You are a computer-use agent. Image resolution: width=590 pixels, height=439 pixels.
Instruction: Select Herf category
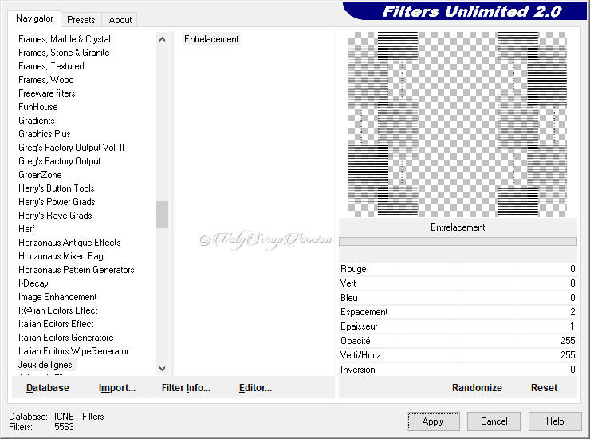[x=26, y=229]
